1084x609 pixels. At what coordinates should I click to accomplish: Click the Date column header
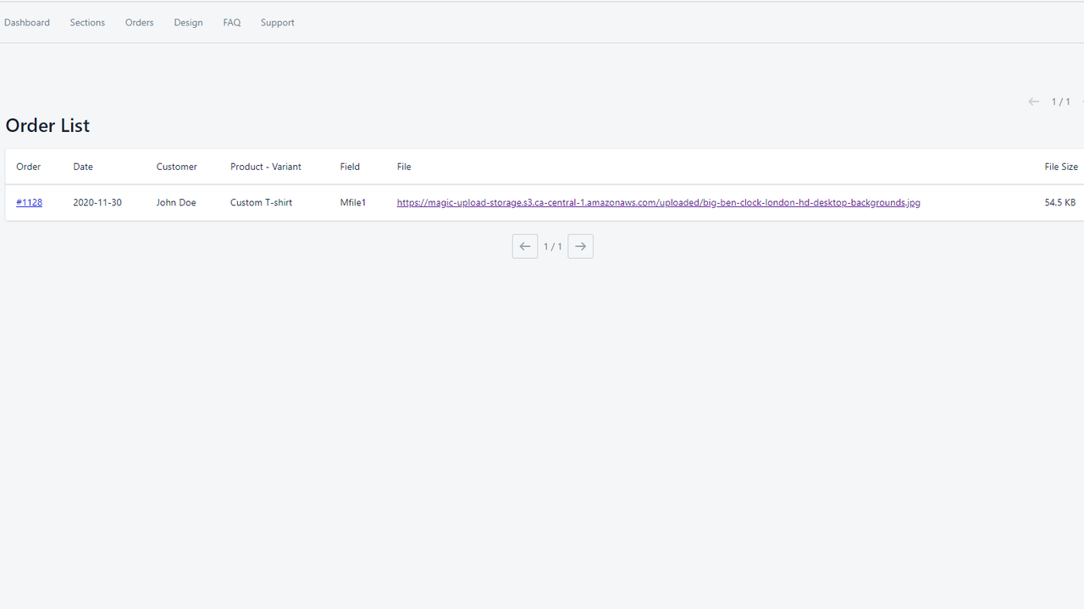83,167
